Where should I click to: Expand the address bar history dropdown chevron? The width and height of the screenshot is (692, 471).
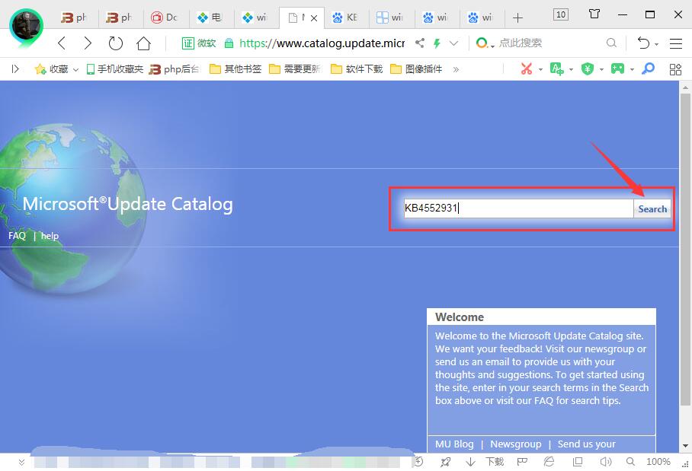[453, 43]
